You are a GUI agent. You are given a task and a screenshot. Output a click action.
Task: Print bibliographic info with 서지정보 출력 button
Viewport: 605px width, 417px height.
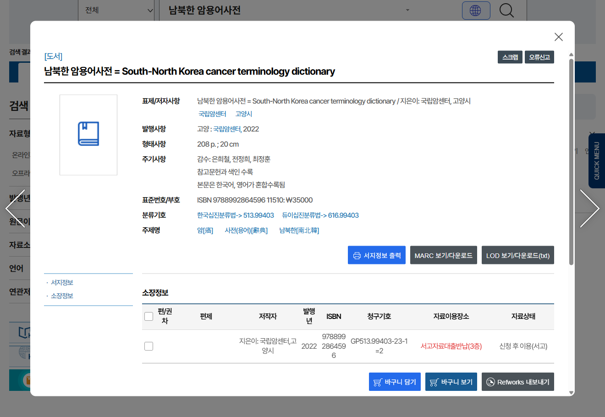tap(376, 255)
